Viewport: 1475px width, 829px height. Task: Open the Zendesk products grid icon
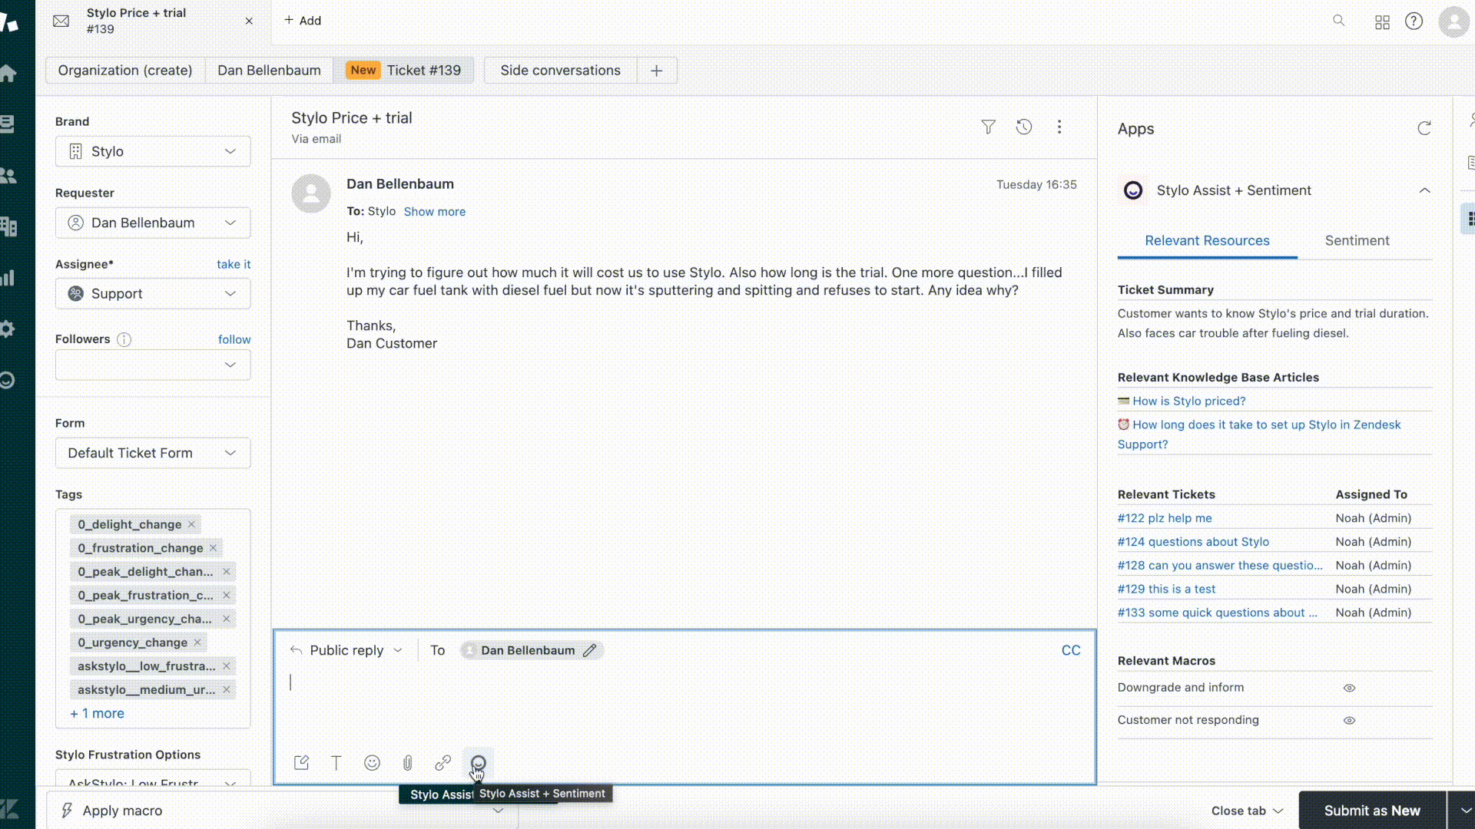pyautogui.click(x=1382, y=22)
